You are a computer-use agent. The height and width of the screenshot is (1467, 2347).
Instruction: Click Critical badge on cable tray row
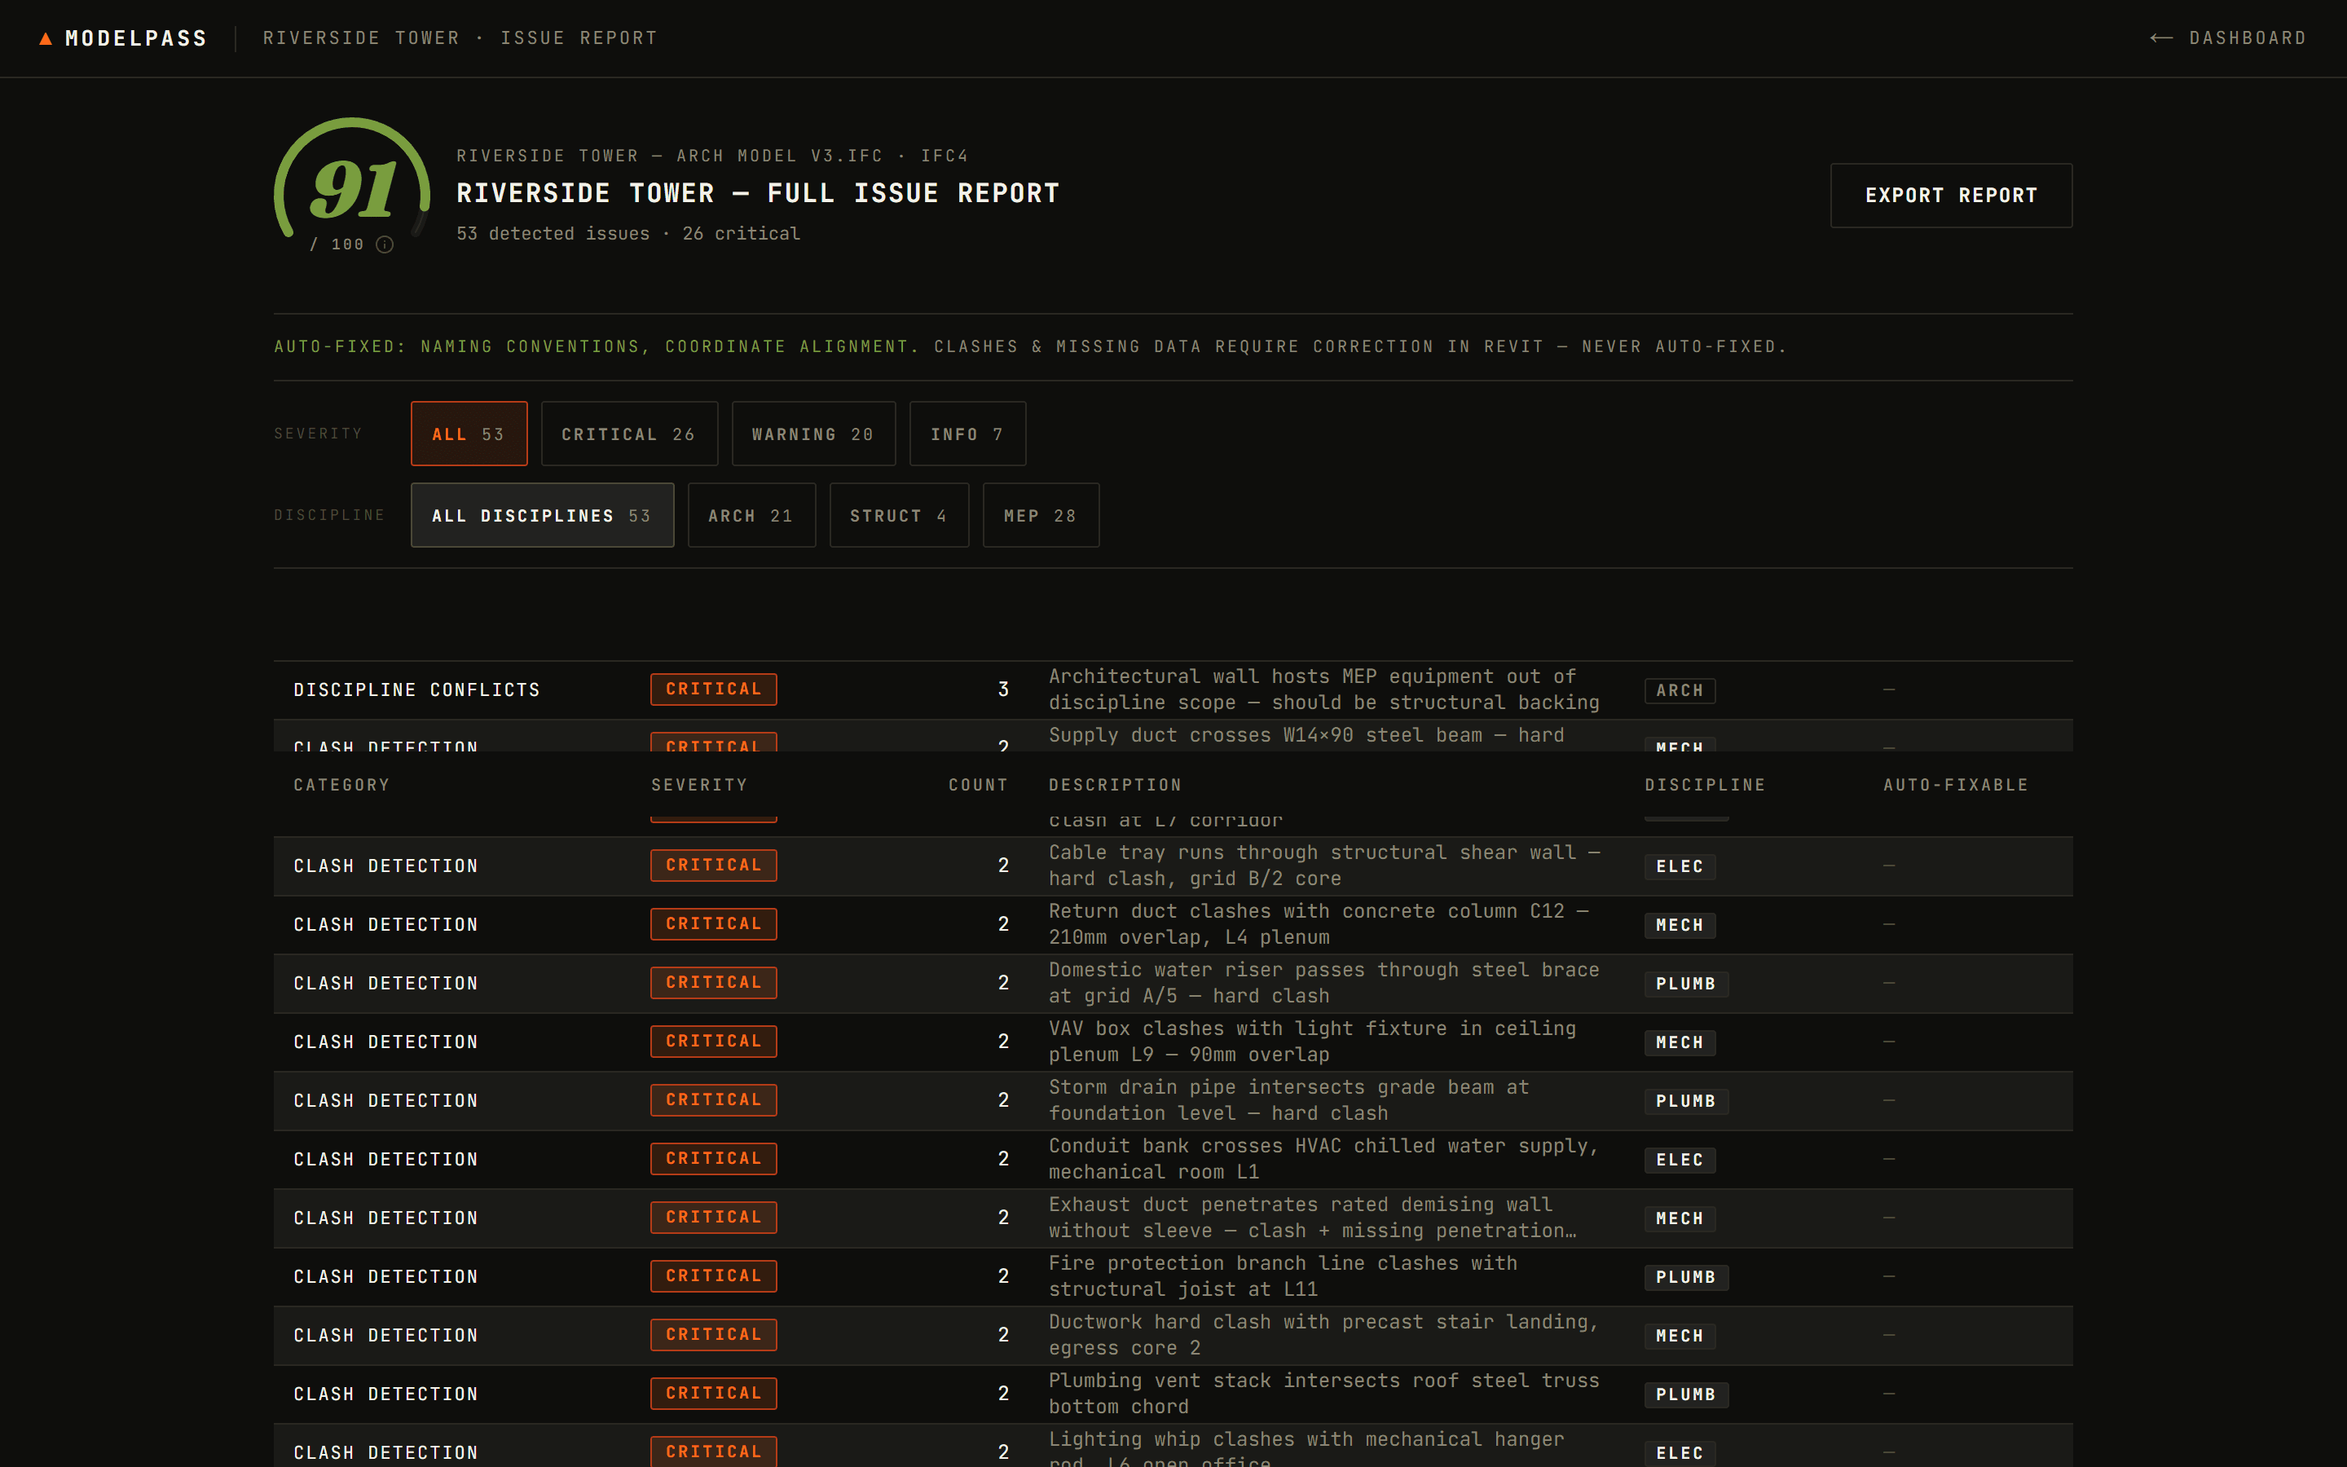[x=713, y=866]
